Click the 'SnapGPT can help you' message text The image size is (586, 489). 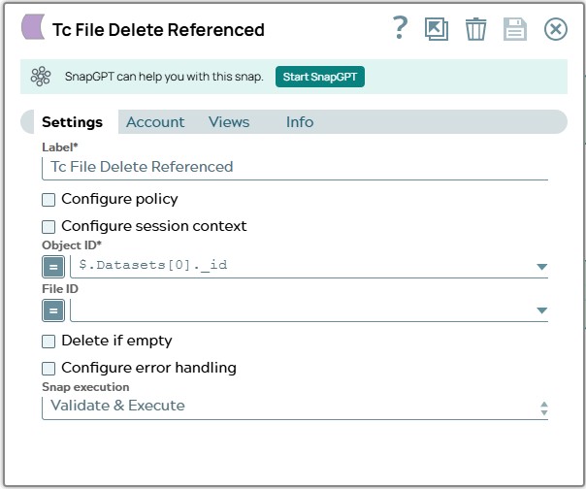(x=164, y=77)
